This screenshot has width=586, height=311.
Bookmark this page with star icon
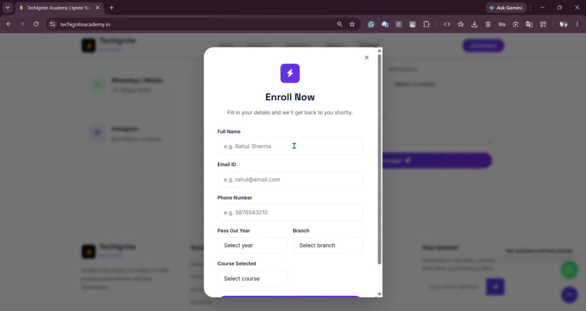(x=352, y=24)
